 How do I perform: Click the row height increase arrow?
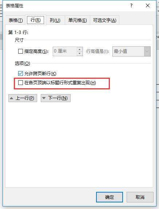79,49
